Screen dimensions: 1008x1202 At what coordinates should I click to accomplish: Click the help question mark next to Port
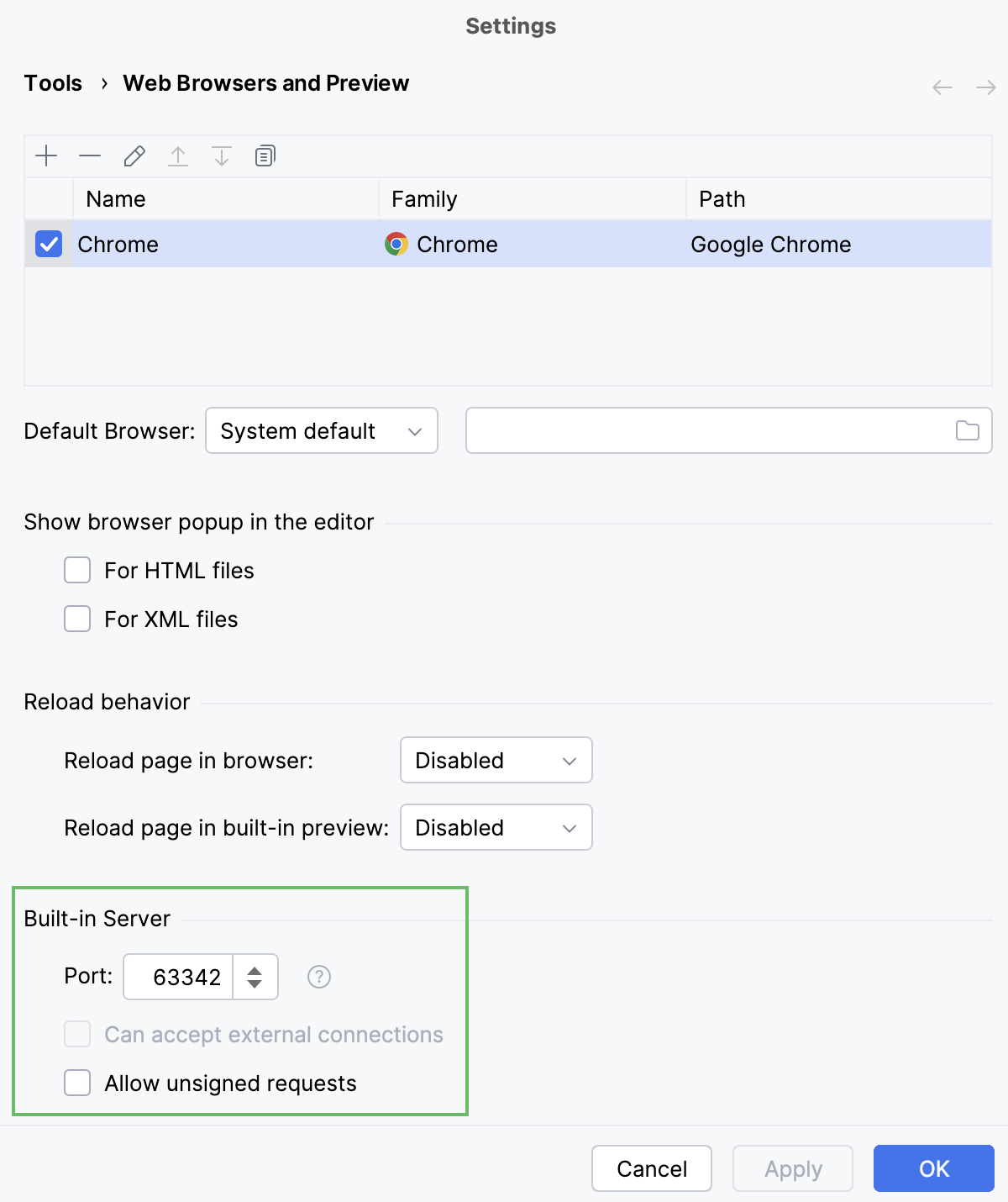tap(319, 977)
